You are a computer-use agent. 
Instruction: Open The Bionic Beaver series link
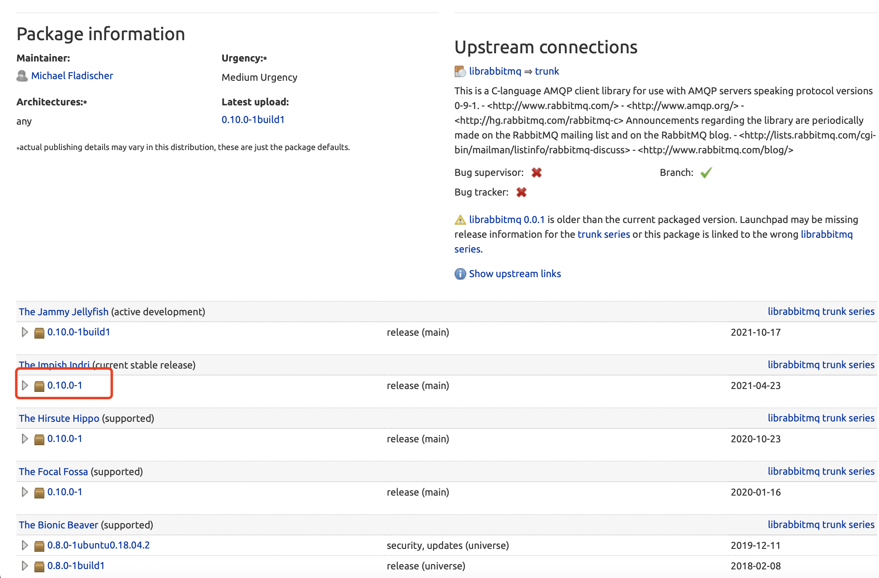point(58,525)
